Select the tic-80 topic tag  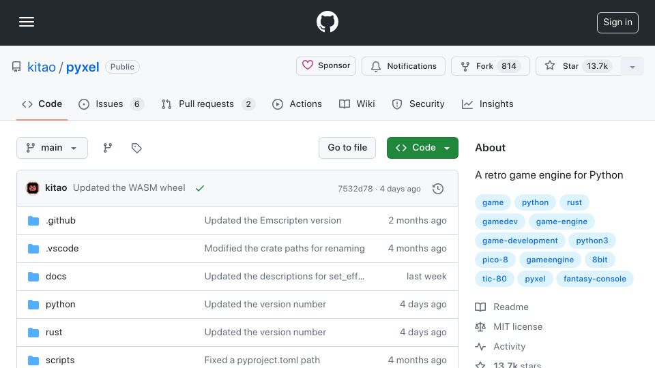[495, 279]
